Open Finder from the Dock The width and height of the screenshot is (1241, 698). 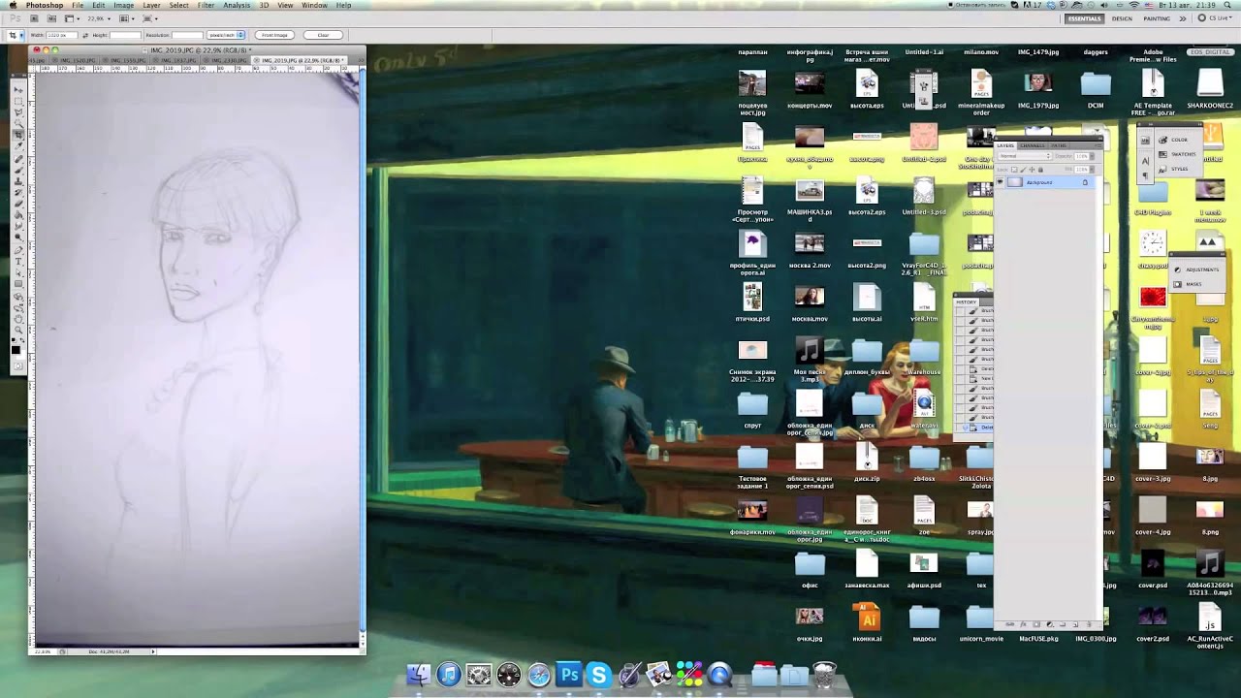[x=419, y=674]
